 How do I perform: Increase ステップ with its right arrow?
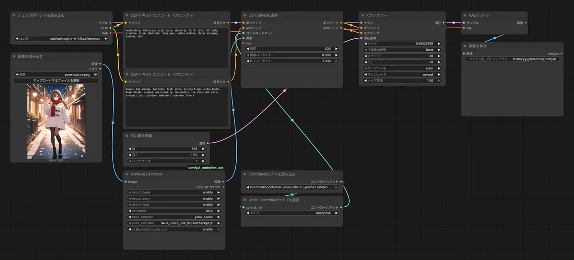pyautogui.click(x=438, y=56)
